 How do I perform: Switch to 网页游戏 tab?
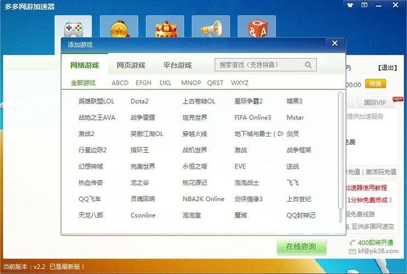pos(131,65)
